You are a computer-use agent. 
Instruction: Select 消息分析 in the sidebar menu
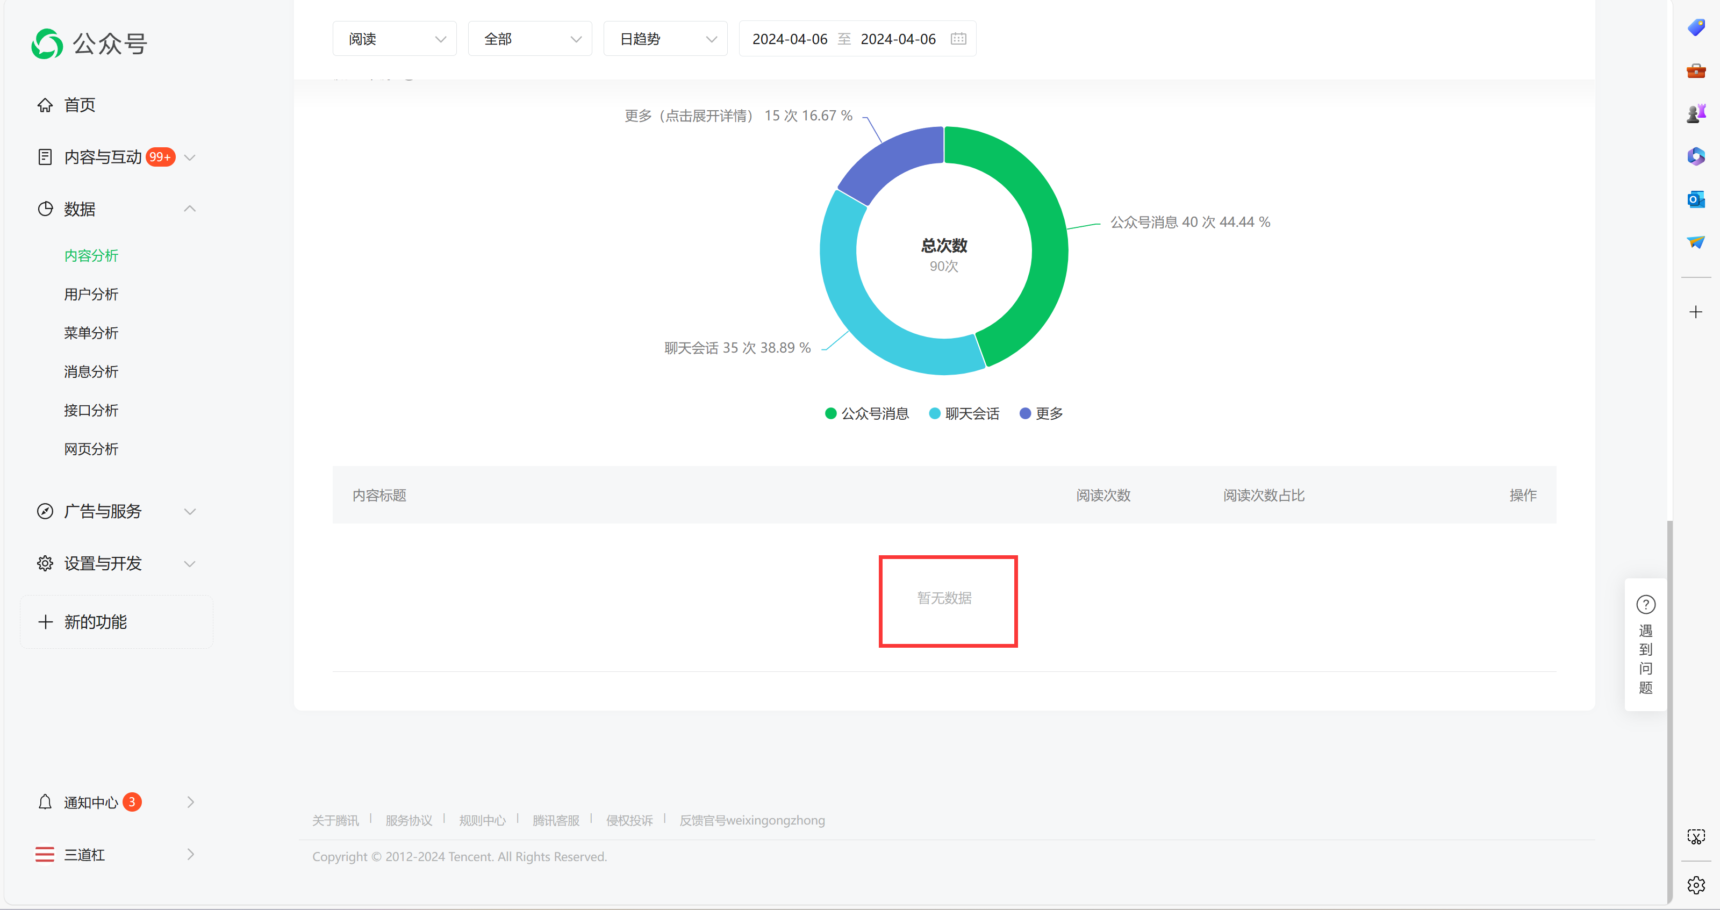pyautogui.click(x=91, y=372)
